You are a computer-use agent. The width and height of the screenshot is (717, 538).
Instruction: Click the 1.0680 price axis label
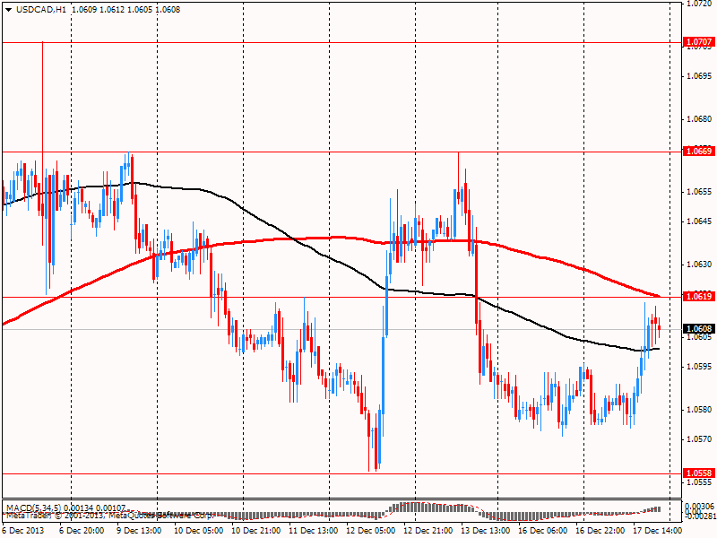[x=699, y=119]
